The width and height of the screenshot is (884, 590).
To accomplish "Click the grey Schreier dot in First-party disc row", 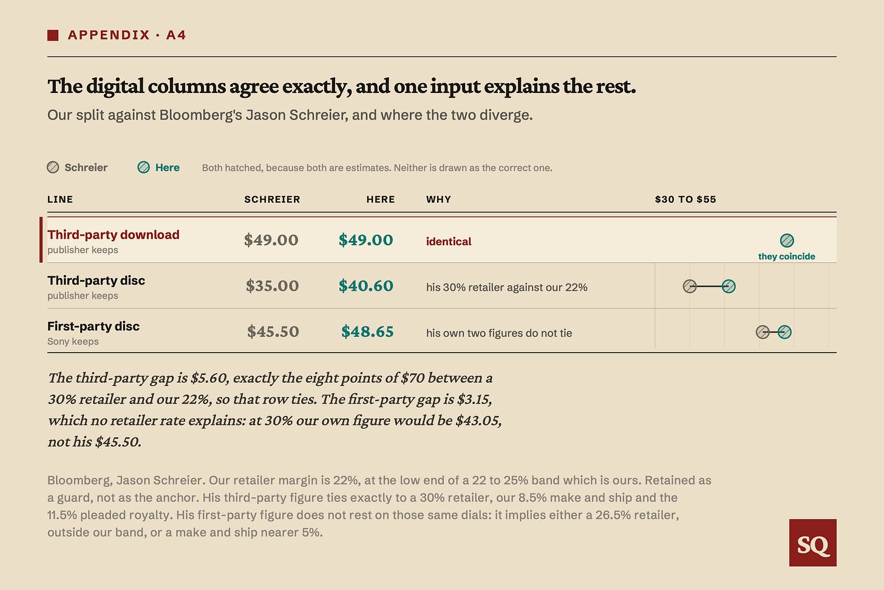I will pyautogui.click(x=763, y=332).
